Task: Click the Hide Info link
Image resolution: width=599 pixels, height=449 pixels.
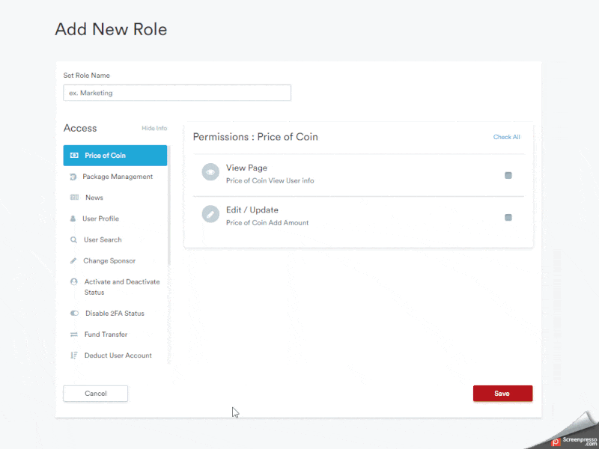Action: click(154, 128)
